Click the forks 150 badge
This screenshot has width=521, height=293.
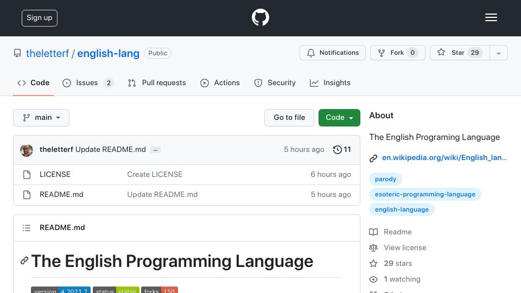point(160,290)
